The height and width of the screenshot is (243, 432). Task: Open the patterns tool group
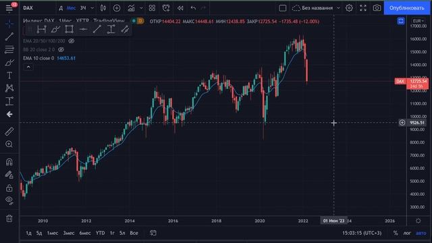(9, 88)
